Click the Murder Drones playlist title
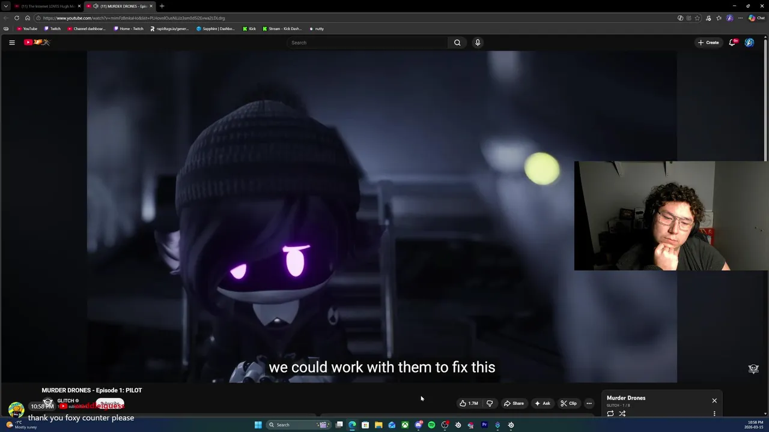The width and height of the screenshot is (769, 432). pos(626,398)
